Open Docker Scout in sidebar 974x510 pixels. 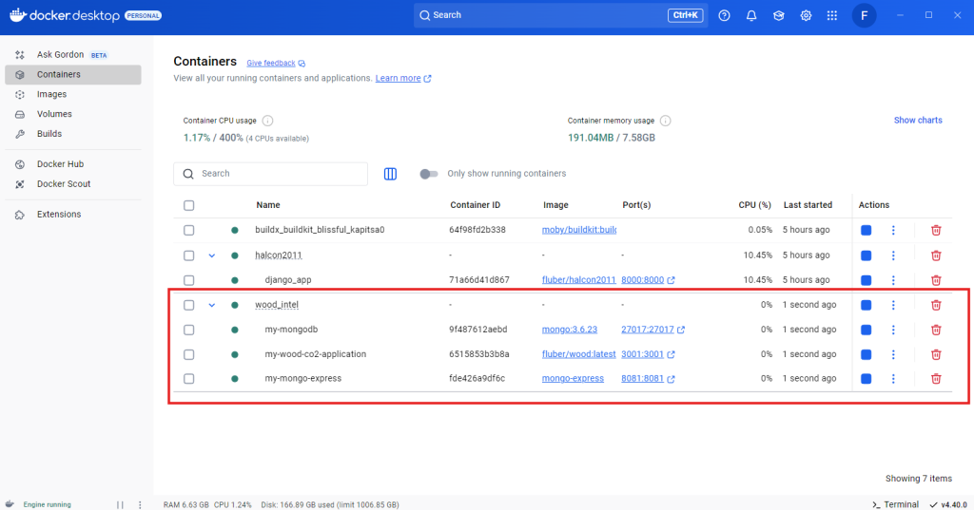coord(73,184)
